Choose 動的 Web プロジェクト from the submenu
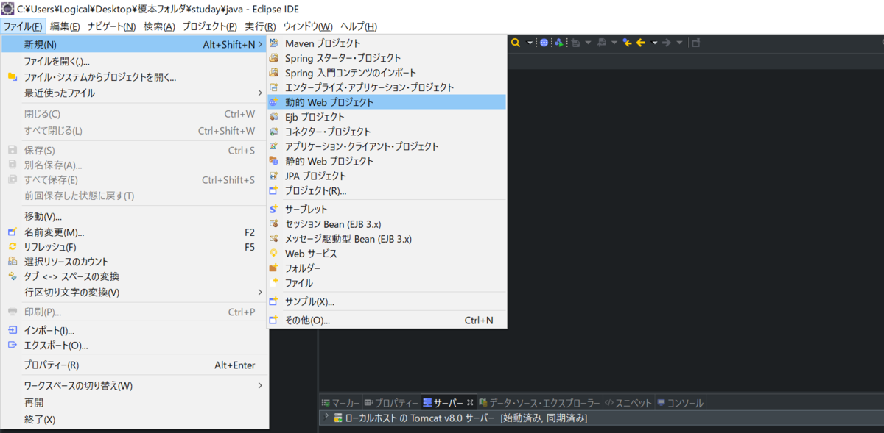 click(387, 102)
